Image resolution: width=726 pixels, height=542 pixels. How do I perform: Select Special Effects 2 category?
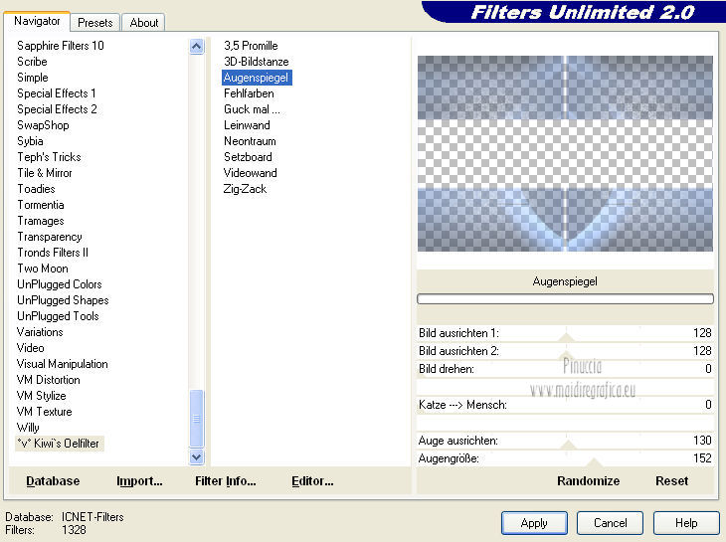pos(57,109)
